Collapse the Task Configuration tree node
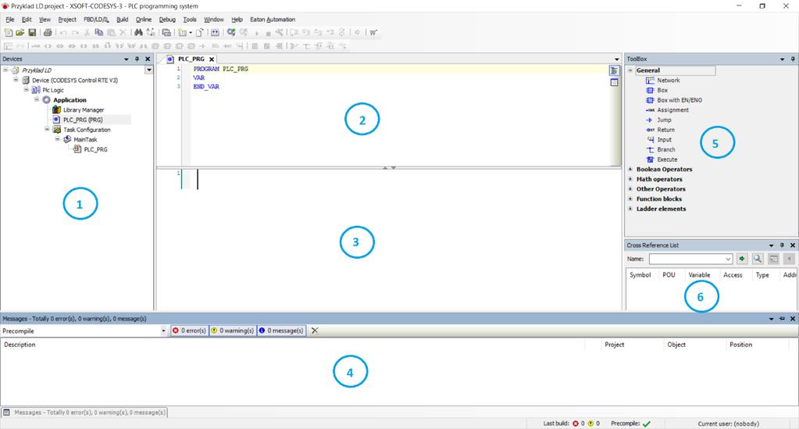This screenshot has height=429, width=799. 47,130
